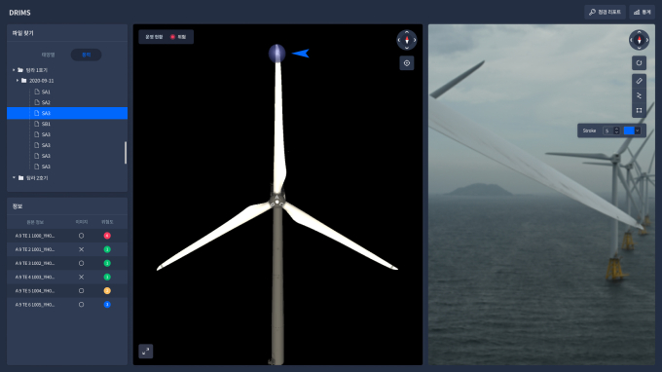Screen dimensions: 662x372
Task: Expand the 3D view to fullscreen
Action: [146, 351]
